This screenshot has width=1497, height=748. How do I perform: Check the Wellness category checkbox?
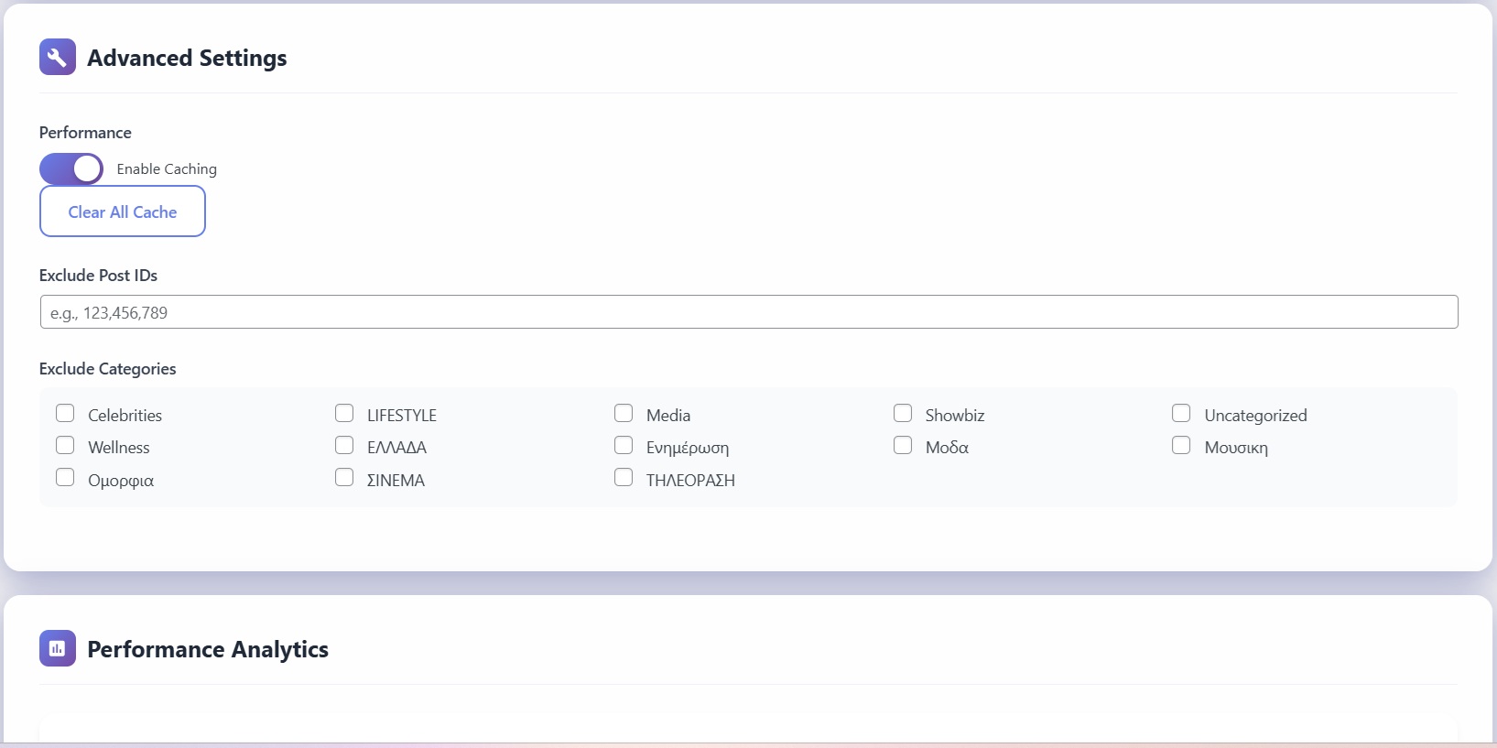pos(65,445)
